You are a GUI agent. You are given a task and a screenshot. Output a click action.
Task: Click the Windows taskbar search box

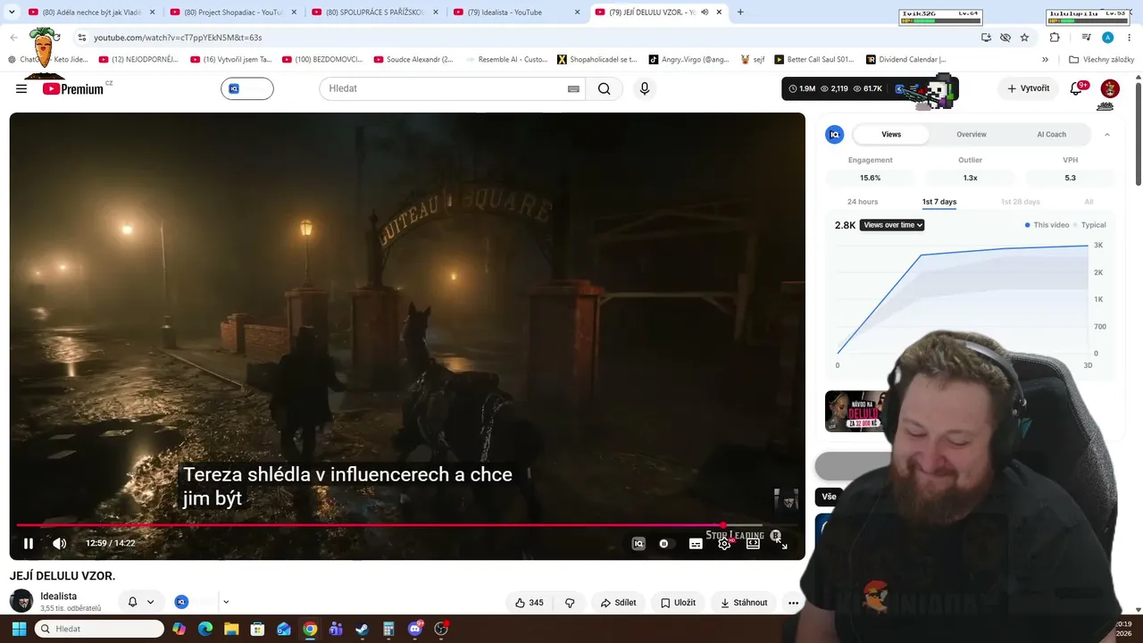coord(99,629)
